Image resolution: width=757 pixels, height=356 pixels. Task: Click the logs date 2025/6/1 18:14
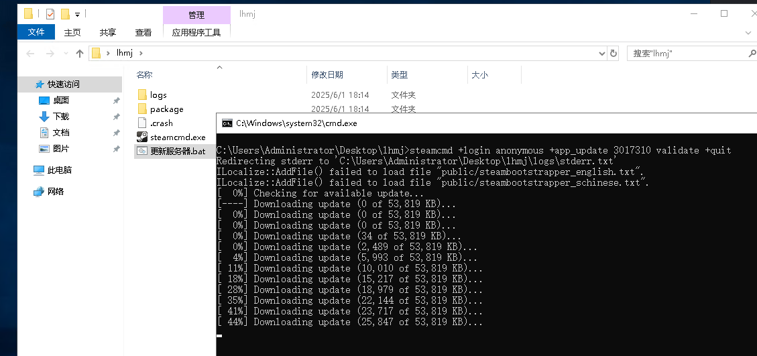340,95
